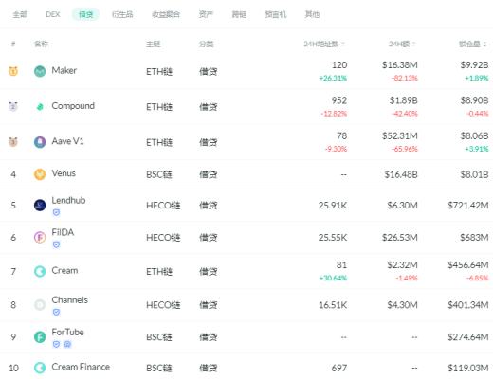Open the Aave V1 project name link

coord(67,141)
